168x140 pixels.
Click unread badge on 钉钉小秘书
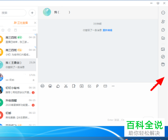pyautogui.click(x=33, y=93)
